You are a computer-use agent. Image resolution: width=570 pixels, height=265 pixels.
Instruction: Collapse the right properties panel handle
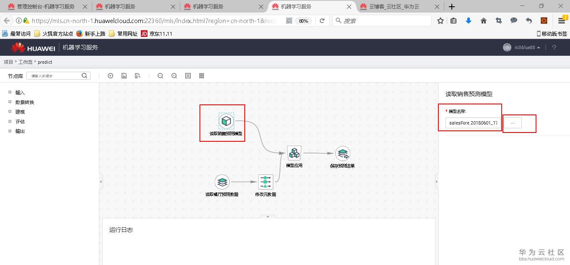coord(437,181)
